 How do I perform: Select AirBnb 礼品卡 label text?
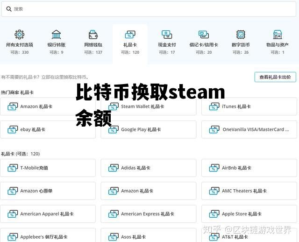236,168
